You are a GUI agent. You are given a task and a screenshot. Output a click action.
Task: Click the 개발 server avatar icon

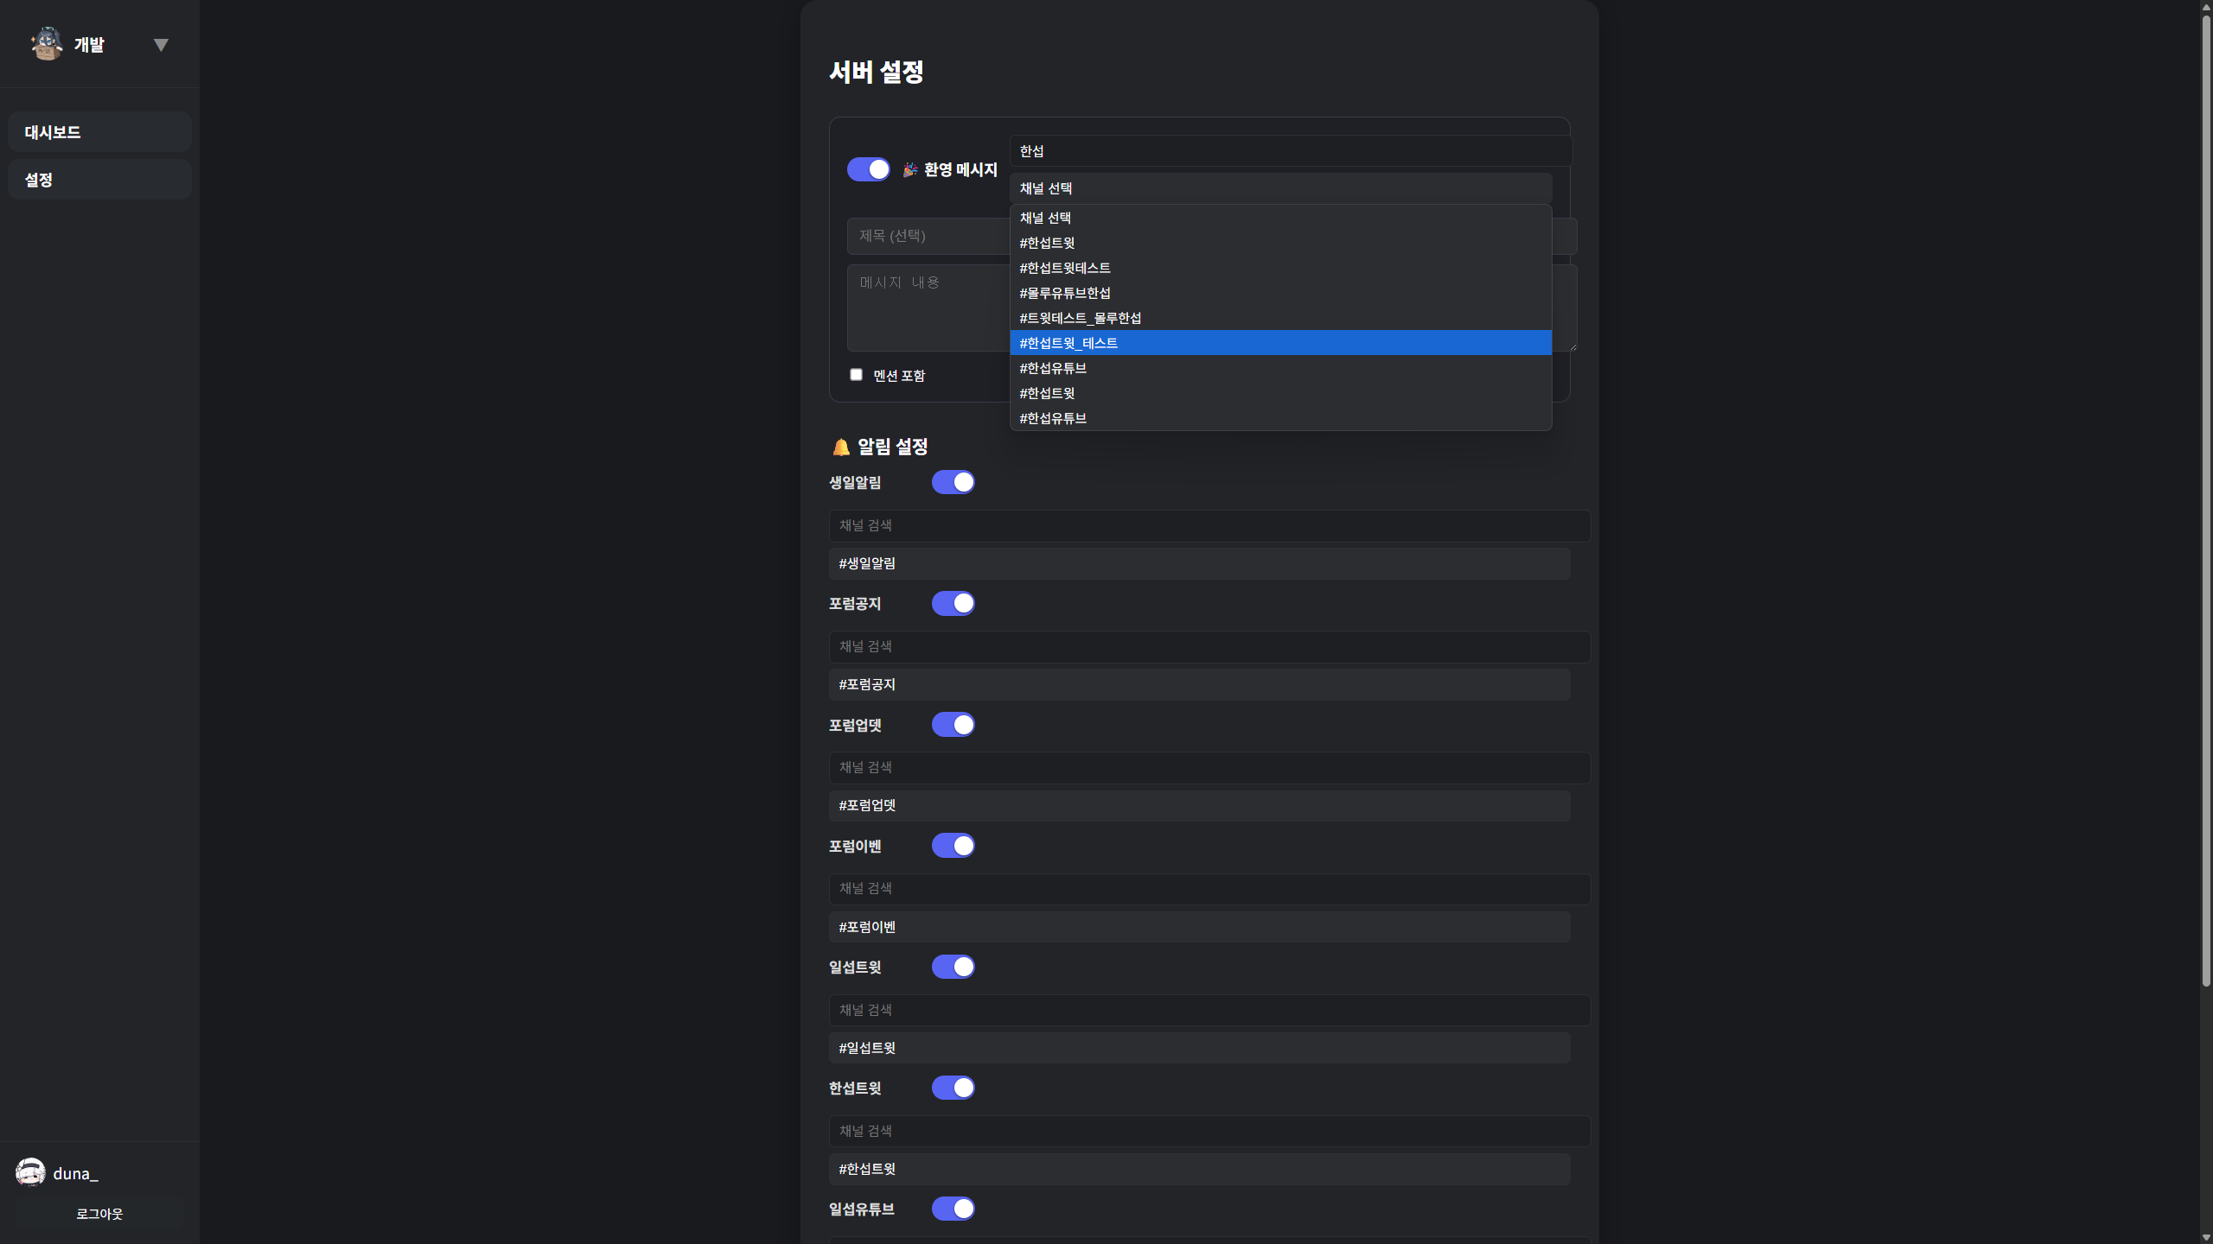click(x=47, y=44)
